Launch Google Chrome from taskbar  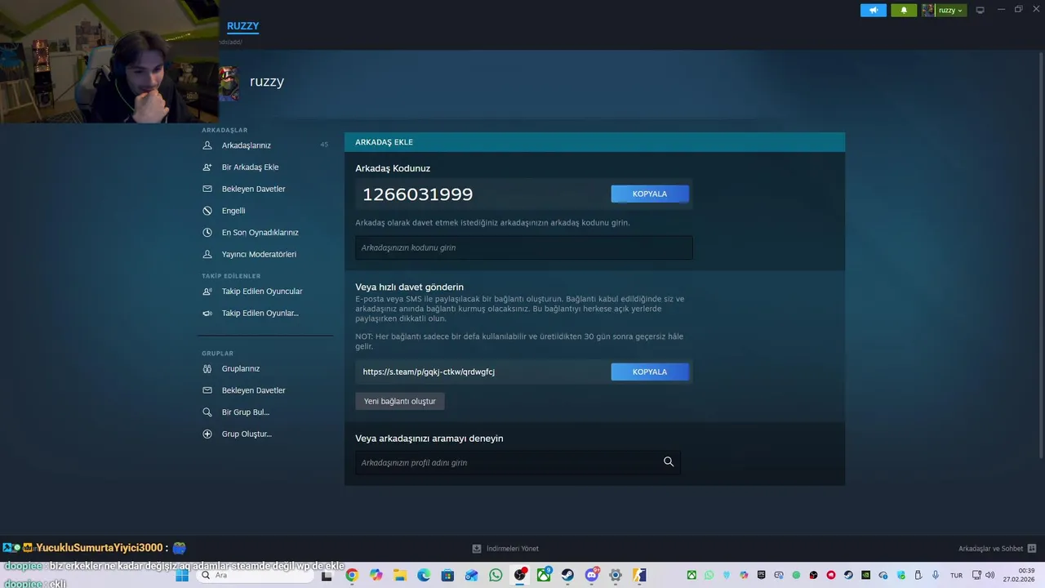[352, 576]
